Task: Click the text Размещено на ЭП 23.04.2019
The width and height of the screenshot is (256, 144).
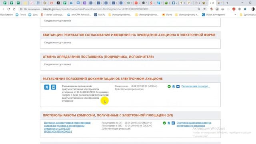Action: (126, 123)
